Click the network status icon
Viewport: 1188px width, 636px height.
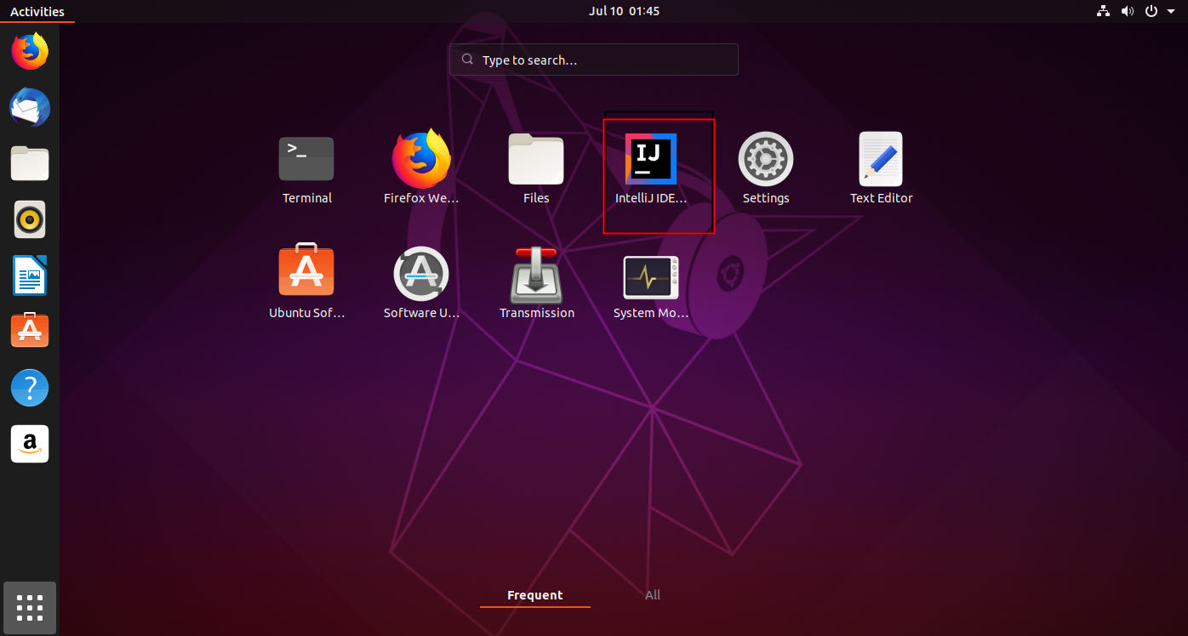pyautogui.click(x=1104, y=11)
